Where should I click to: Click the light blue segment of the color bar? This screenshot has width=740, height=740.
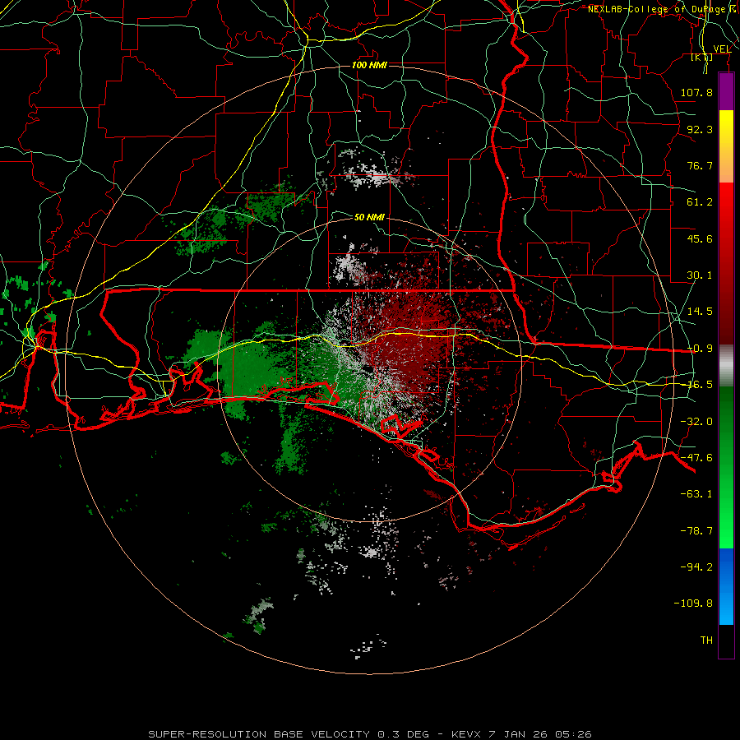tap(726, 586)
